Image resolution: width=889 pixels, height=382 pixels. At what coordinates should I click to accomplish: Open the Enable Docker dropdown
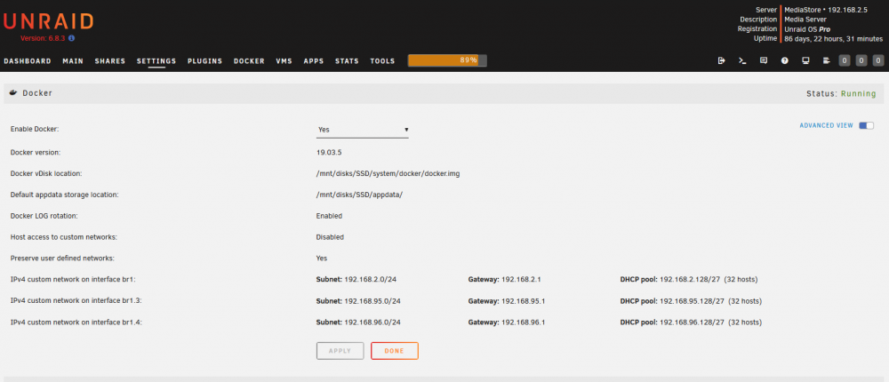tap(363, 130)
